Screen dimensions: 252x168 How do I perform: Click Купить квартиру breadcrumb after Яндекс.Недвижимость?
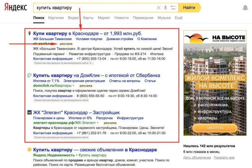pyautogui.click(x=92, y=155)
